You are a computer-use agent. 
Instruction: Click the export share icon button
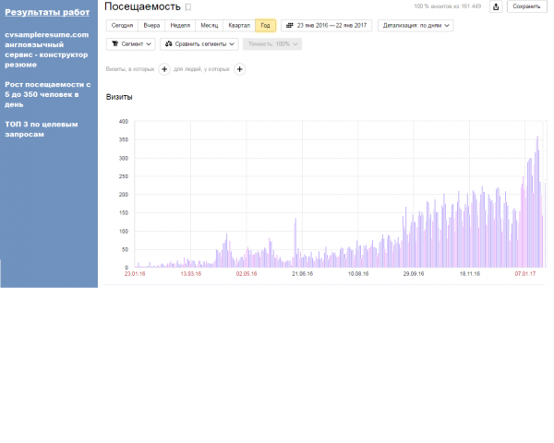click(496, 6)
